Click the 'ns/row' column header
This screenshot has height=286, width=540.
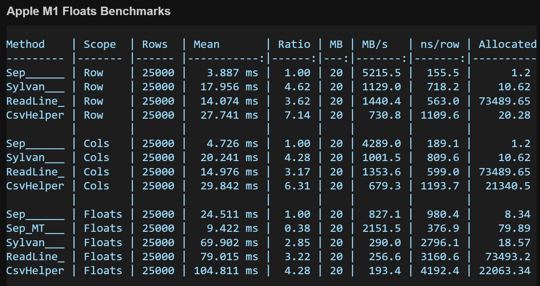tap(440, 45)
